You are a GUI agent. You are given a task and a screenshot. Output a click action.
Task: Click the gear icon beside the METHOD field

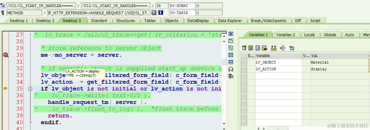pos(3,13)
